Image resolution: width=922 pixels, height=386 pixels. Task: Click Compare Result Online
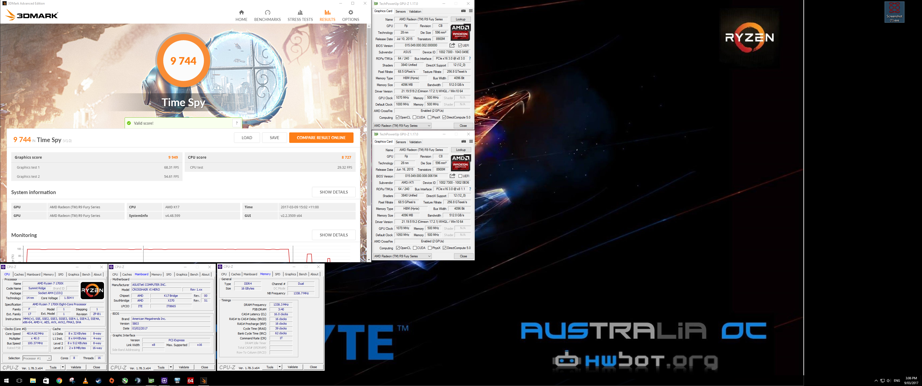(x=321, y=138)
